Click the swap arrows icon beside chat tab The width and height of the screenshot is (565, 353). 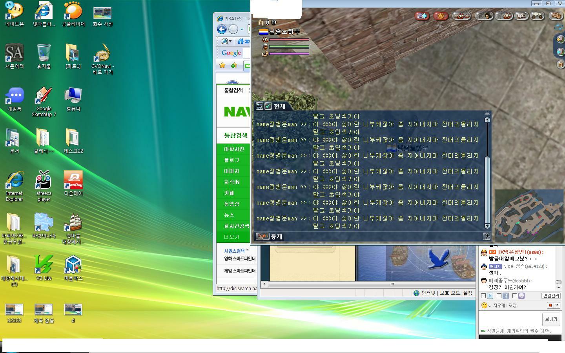click(259, 106)
